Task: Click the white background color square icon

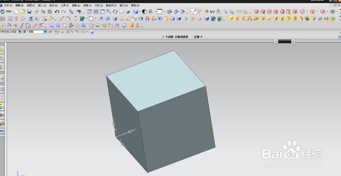Action: [160, 12]
